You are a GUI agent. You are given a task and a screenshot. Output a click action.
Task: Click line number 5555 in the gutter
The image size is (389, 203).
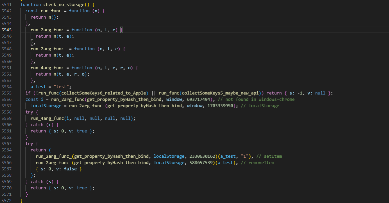(x=6, y=93)
